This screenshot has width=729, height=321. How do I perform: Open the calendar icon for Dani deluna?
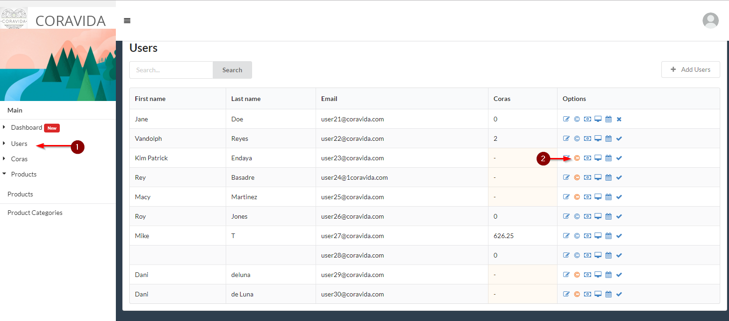coord(609,275)
